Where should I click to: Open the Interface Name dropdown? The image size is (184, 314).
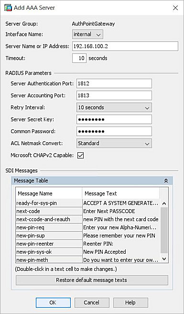87,34
